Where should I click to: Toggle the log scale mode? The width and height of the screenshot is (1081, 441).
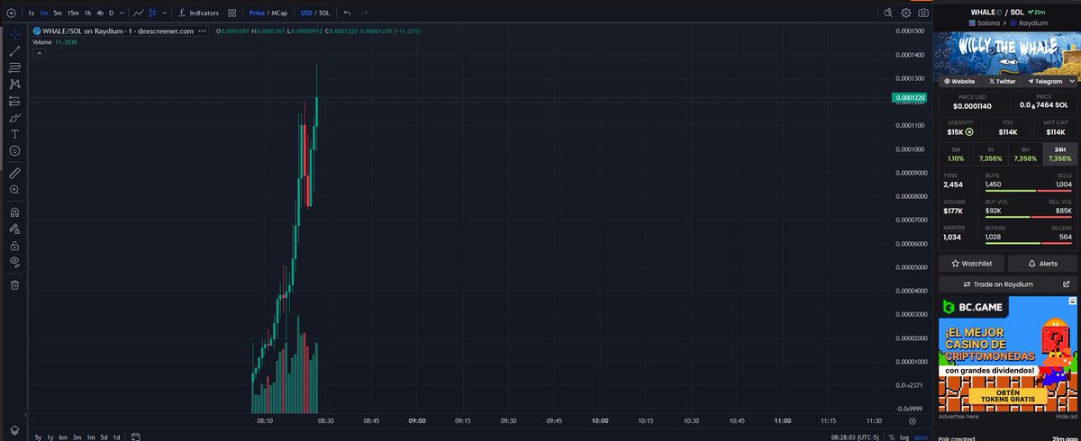click(904, 436)
